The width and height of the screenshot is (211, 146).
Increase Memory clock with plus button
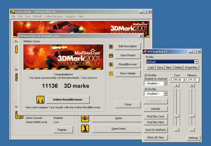(x=192, y=85)
